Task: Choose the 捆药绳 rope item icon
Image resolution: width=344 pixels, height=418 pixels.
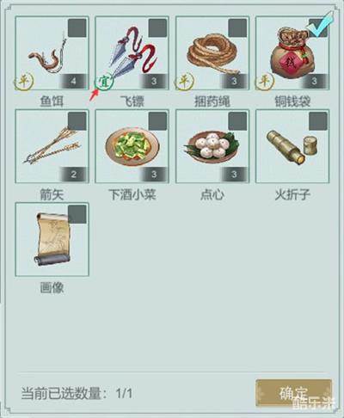Action: coord(212,53)
